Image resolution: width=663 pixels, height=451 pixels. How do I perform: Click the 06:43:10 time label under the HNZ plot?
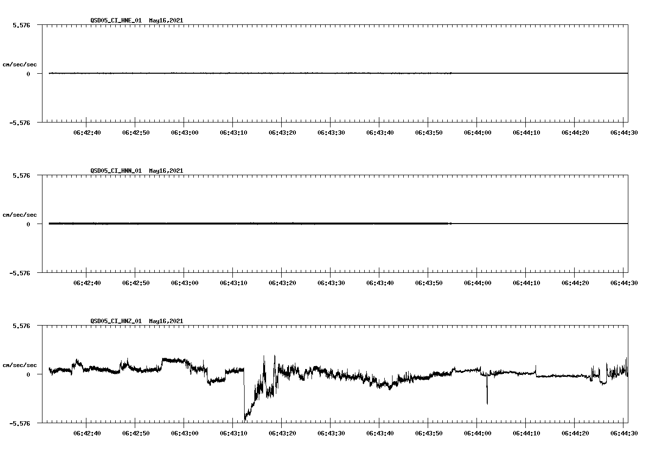(x=233, y=433)
